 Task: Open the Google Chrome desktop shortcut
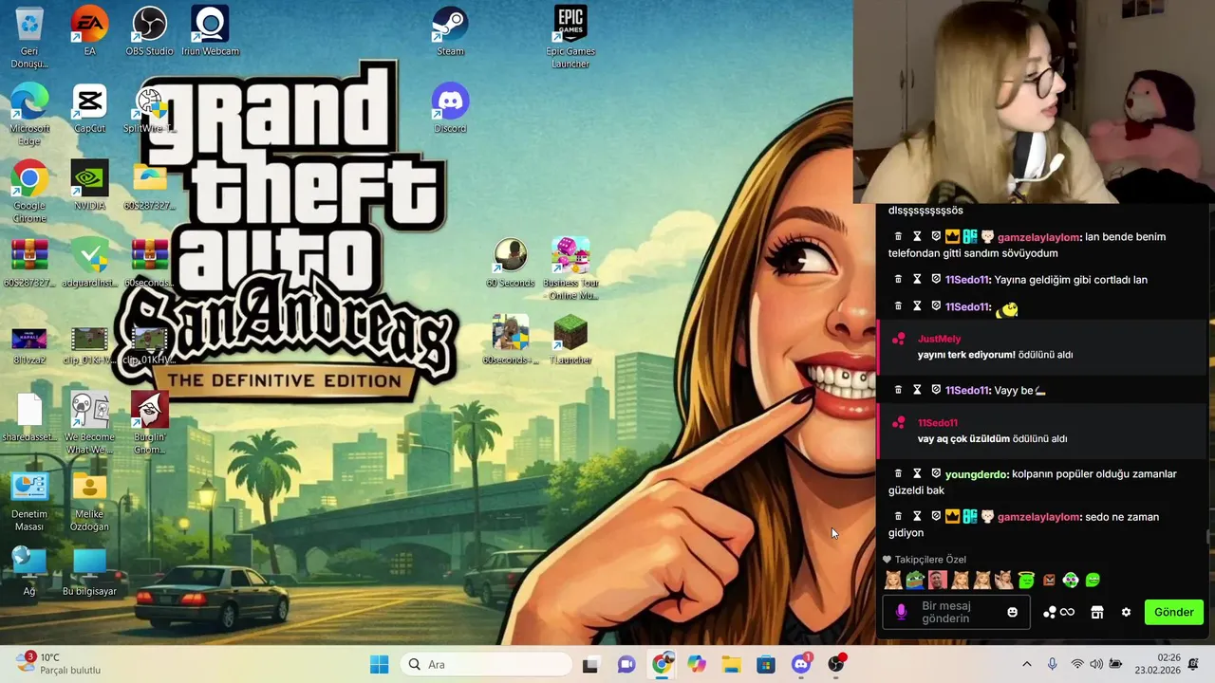(29, 193)
